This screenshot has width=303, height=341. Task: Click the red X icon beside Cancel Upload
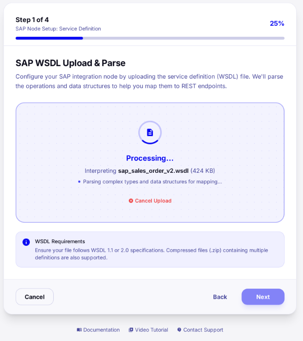[x=131, y=201]
